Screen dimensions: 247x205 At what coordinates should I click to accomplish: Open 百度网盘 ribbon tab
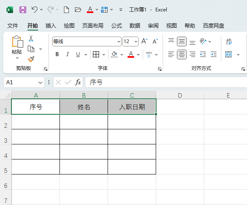click(x=214, y=26)
